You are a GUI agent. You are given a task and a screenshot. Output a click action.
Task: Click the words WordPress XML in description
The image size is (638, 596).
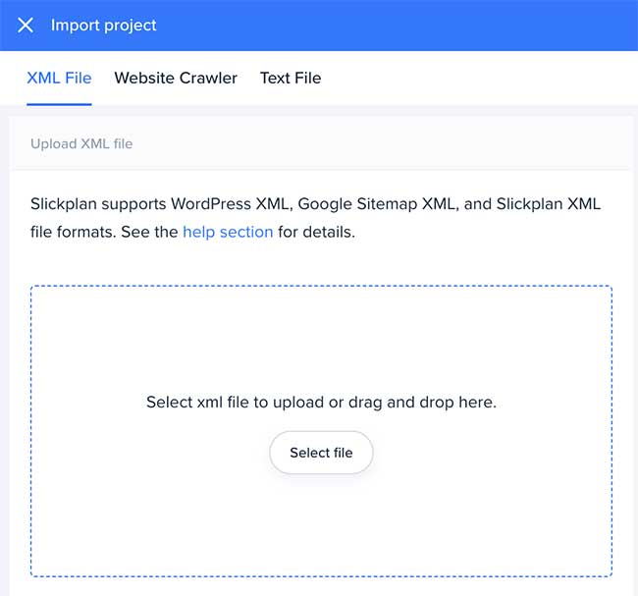click(231, 204)
